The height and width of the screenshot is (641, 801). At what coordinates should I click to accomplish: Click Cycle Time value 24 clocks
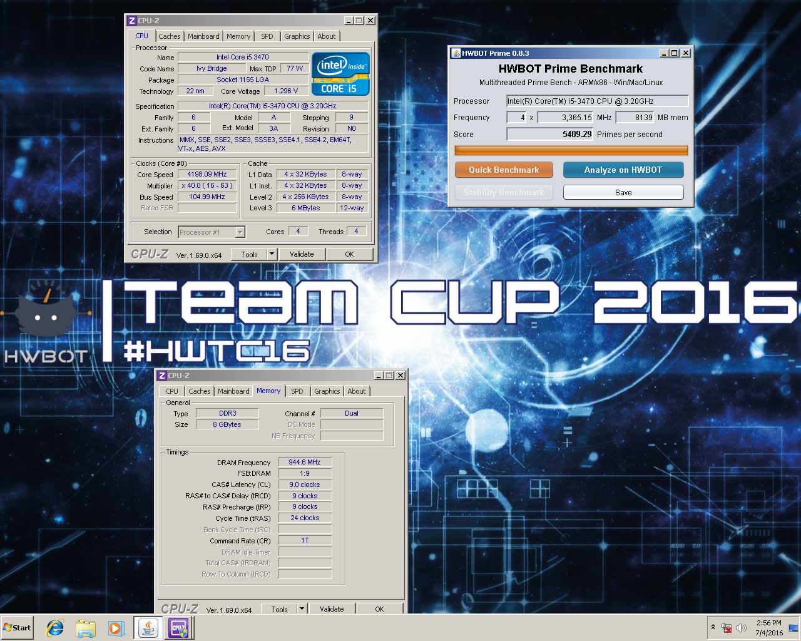tap(305, 518)
